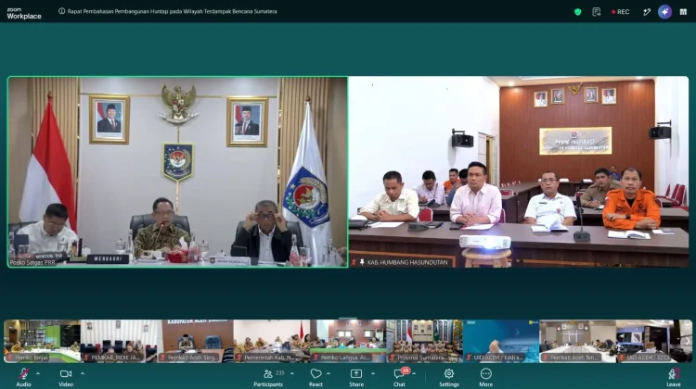Expand the Participants options caret
This screenshot has height=389, width=696.
pyautogui.click(x=292, y=373)
